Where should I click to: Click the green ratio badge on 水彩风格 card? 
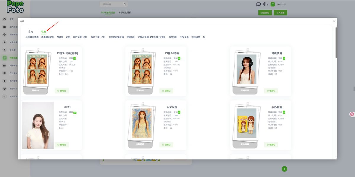[x=179, y=112]
